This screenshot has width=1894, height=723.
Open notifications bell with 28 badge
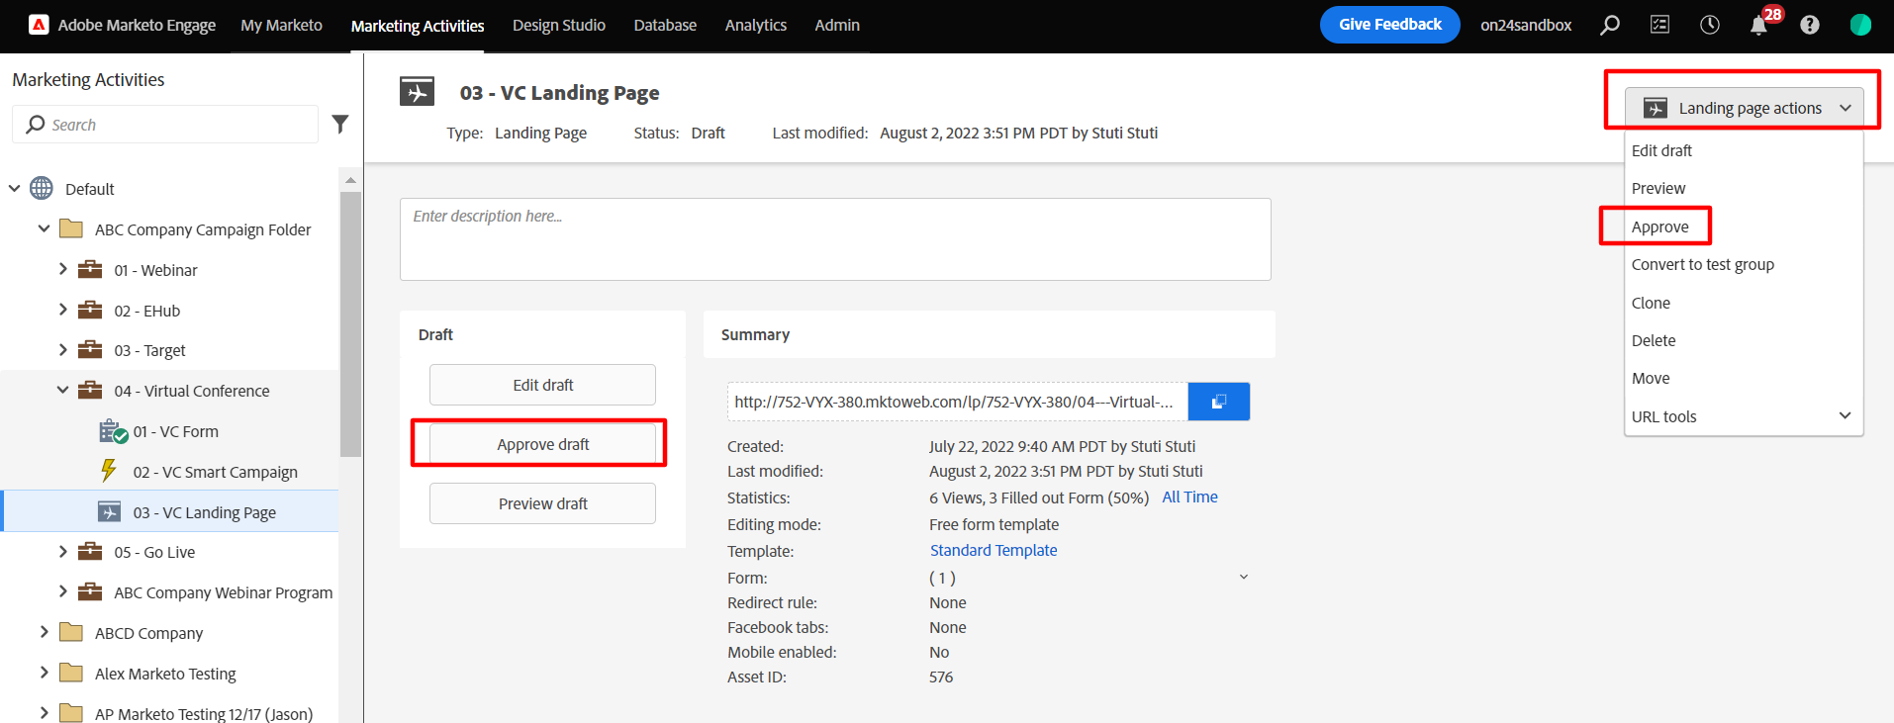1759,25
